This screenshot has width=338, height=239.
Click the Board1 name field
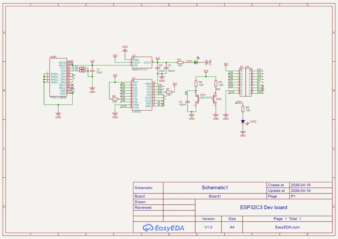point(215,196)
